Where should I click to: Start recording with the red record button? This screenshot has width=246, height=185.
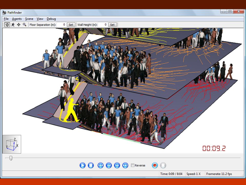pyautogui.click(x=155, y=165)
